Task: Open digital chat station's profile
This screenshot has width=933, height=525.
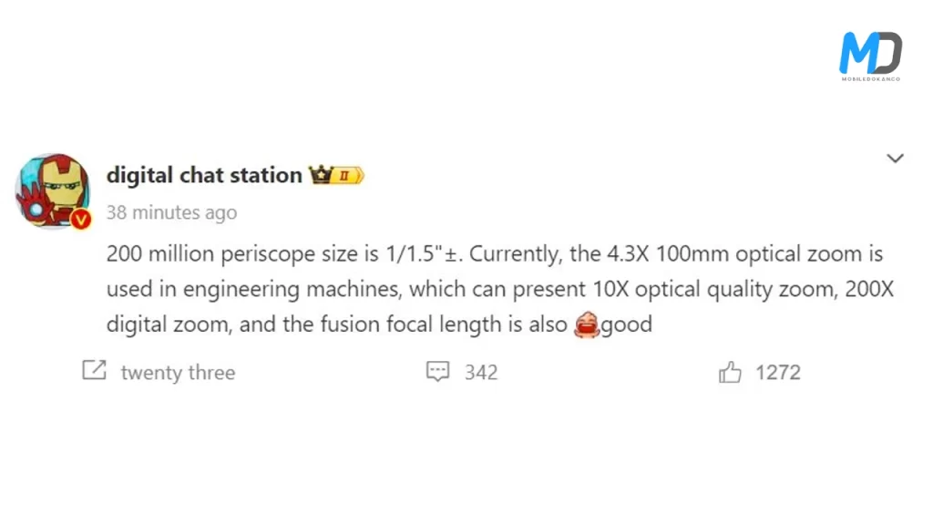Action: pyautogui.click(x=203, y=175)
